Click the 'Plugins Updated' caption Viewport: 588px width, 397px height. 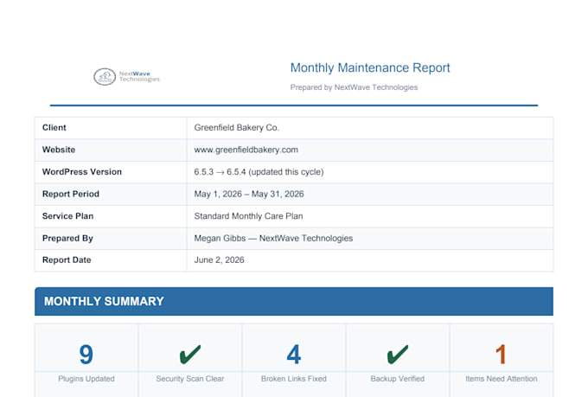(x=86, y=379)
